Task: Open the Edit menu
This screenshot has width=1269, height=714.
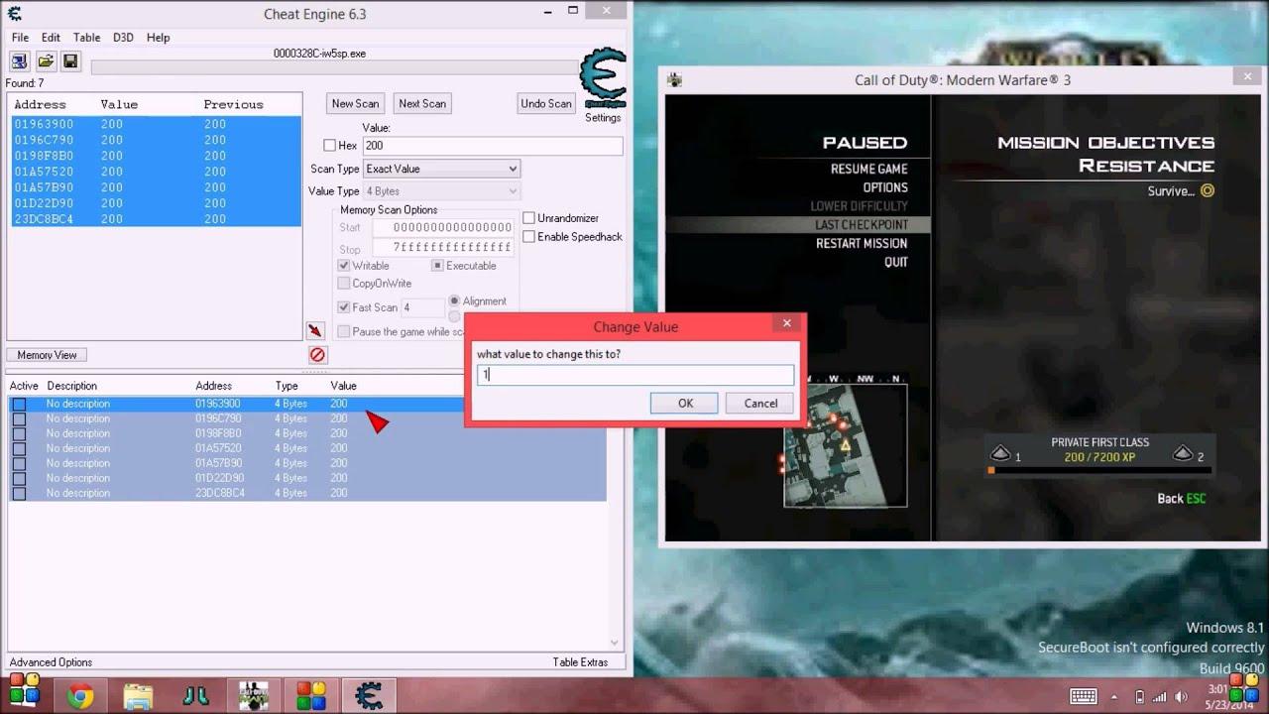Action: pos(51,38)
